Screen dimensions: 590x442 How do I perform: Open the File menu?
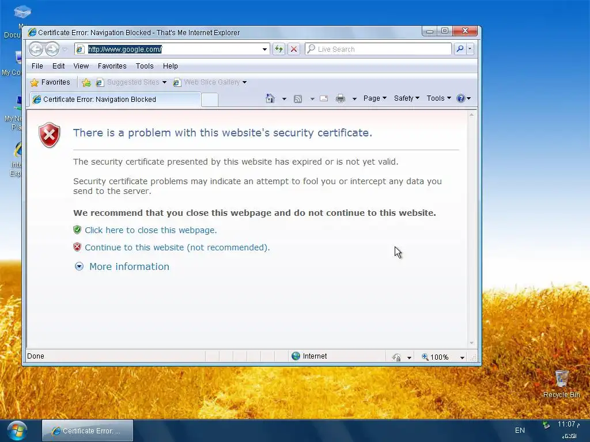coord(37,66)
